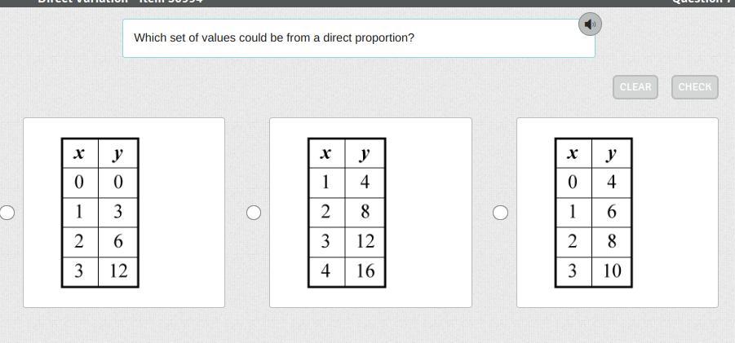Screen dimensions: 735x343
Task: Click the 3, 12 row in the first table
Action: [100, 271]
